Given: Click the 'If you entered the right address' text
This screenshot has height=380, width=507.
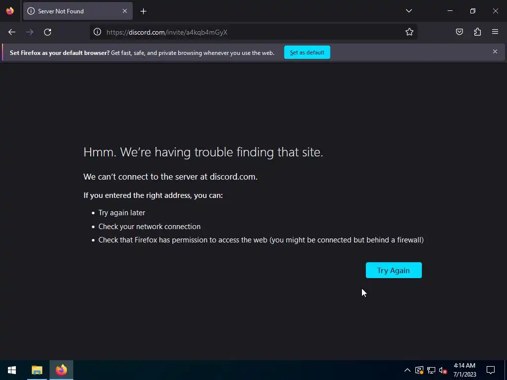Looking at the screenshot, I should pyautogui.click(x=153, y=195).
